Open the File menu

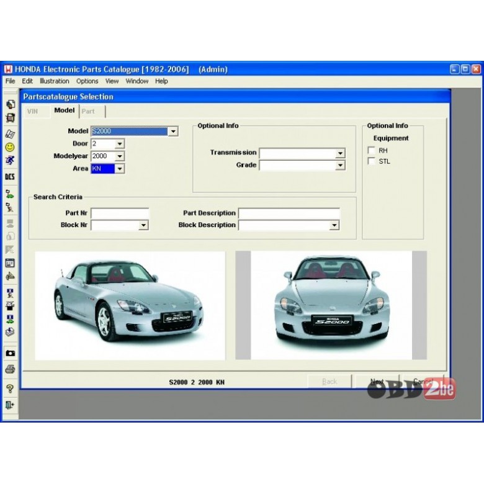[10, 81]
